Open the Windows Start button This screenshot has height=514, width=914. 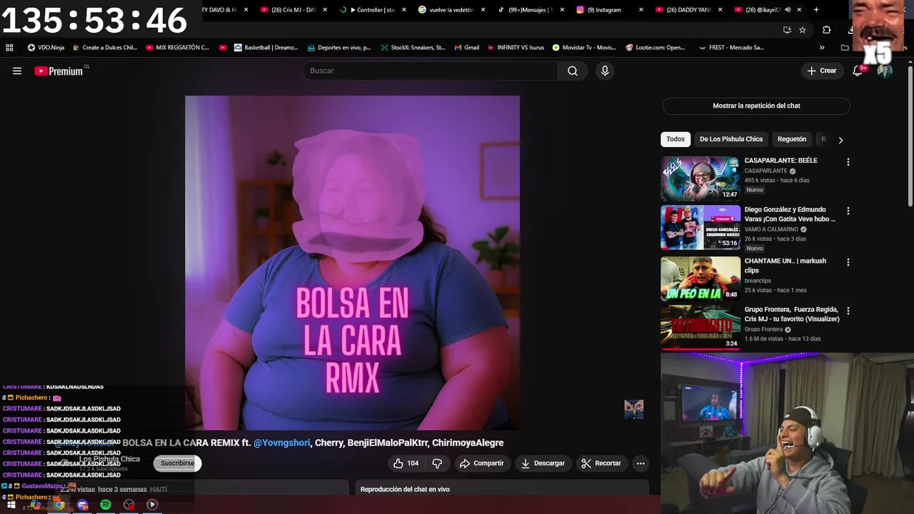click(11, 505)
